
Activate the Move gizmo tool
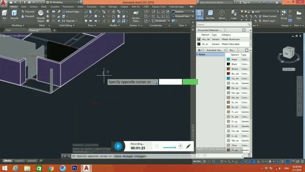[222, 15]
